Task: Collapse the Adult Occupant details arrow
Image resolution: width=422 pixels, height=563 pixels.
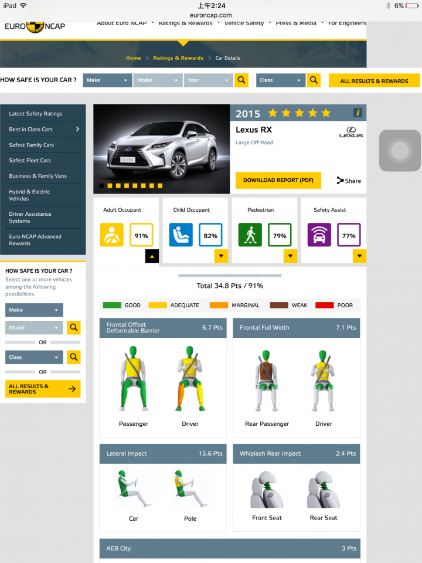Action: point(152,256)
